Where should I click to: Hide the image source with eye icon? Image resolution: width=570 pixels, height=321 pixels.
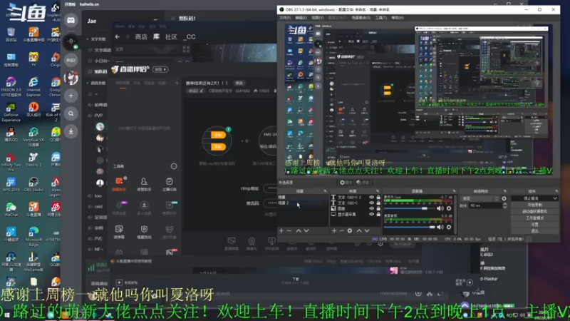pyautogui.click(x=371, y=208)
